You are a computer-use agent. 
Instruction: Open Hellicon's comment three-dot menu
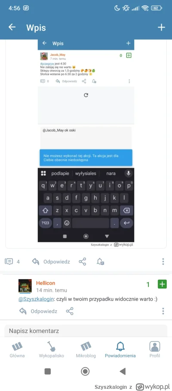(163, 311)
